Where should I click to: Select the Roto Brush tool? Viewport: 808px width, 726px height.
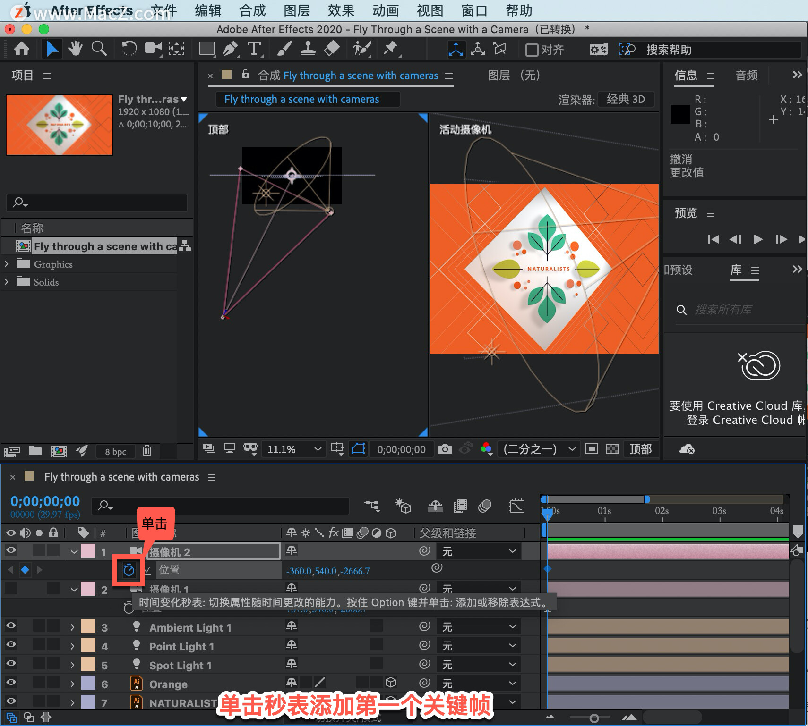pos(362,49)
